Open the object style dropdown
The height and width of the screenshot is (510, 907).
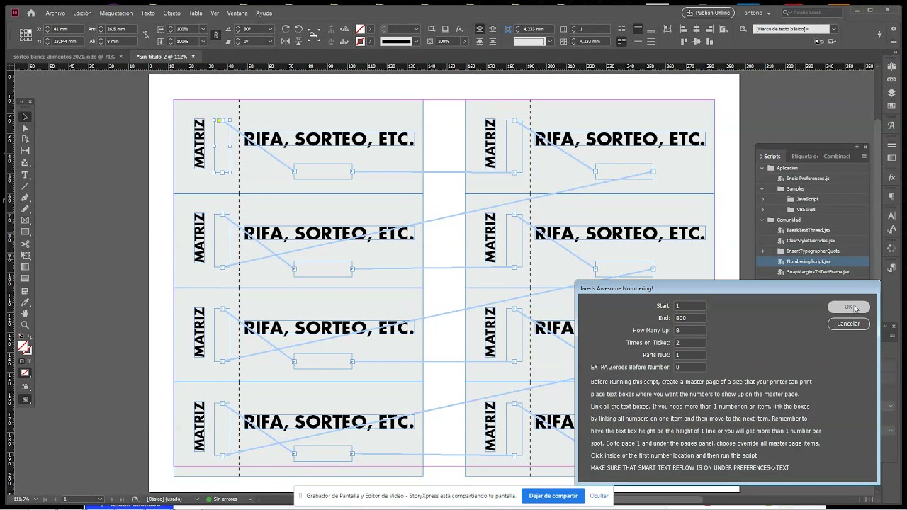pyautogui.click(x=833, y=29)
